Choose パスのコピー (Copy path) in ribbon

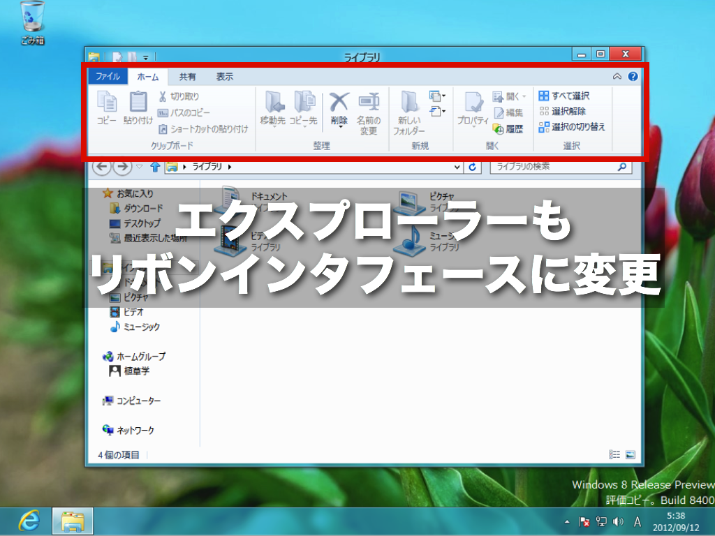(x=184, y=112)
